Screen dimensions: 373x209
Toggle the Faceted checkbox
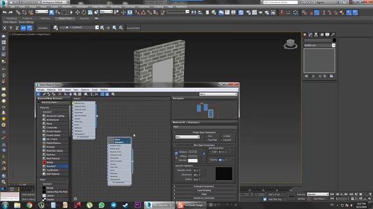click(x=221, y=140)
